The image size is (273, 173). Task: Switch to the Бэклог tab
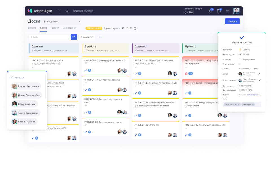[x=32, y=28]
